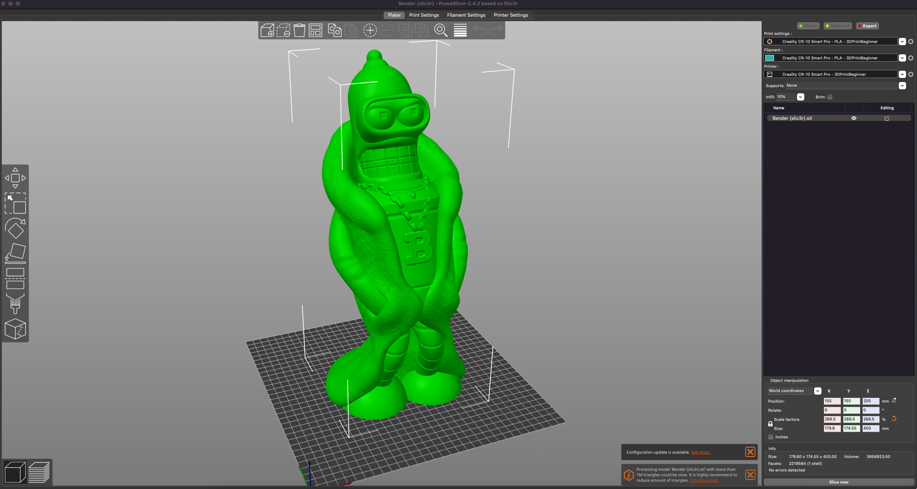Click the Undo arrow icon

point(480,30)
